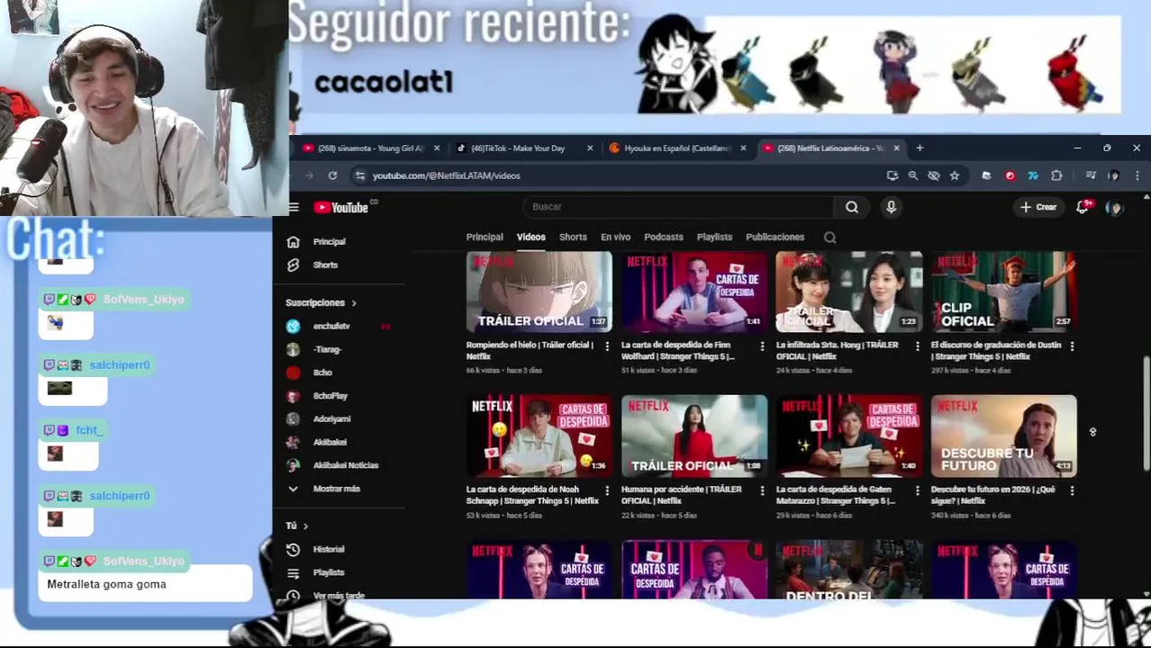Viewport: 1151px width, 648px height.
Task: Open options for Finn Wolfhard carta video
Action: coord(762,346)
